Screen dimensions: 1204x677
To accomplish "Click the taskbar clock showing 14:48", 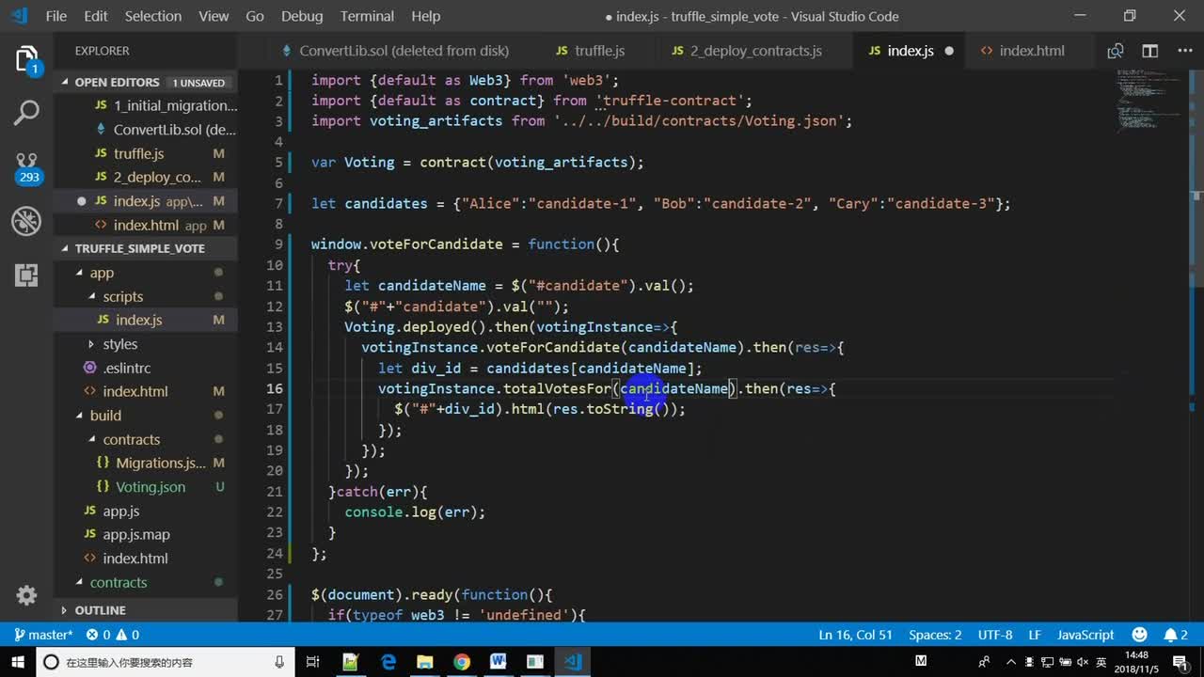I will click(x=1136, y=662).
